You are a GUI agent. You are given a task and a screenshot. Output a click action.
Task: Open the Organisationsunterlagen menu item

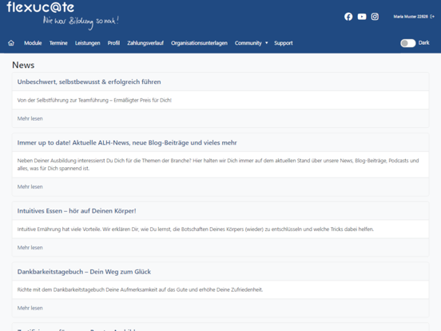coord(199,43)
